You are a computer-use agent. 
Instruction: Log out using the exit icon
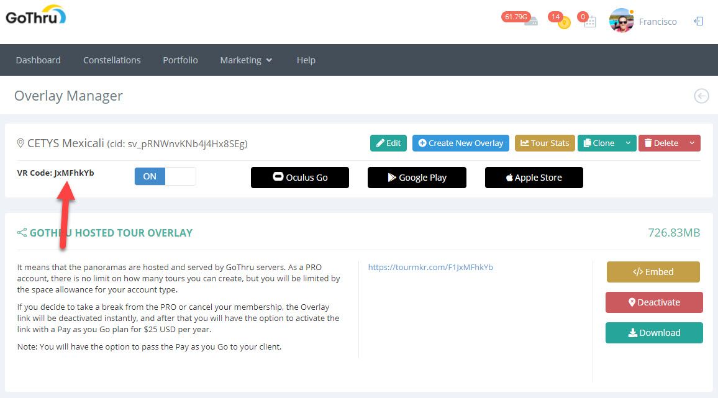coord(699,20)
